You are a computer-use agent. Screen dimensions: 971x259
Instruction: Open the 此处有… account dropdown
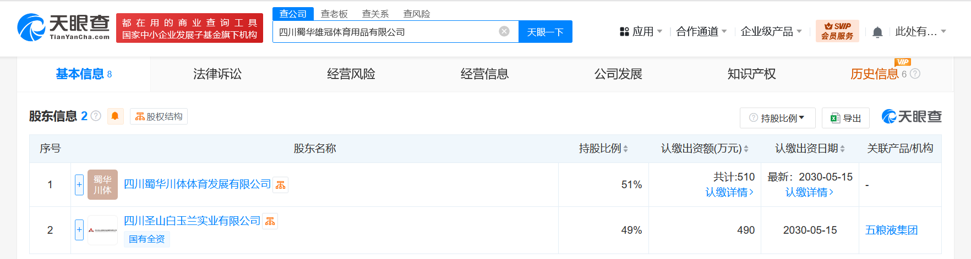[x=920, y=32]
